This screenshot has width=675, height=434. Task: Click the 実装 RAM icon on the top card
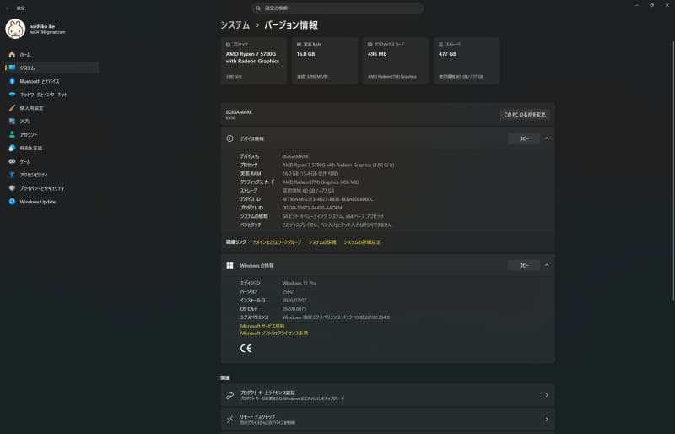299,45
